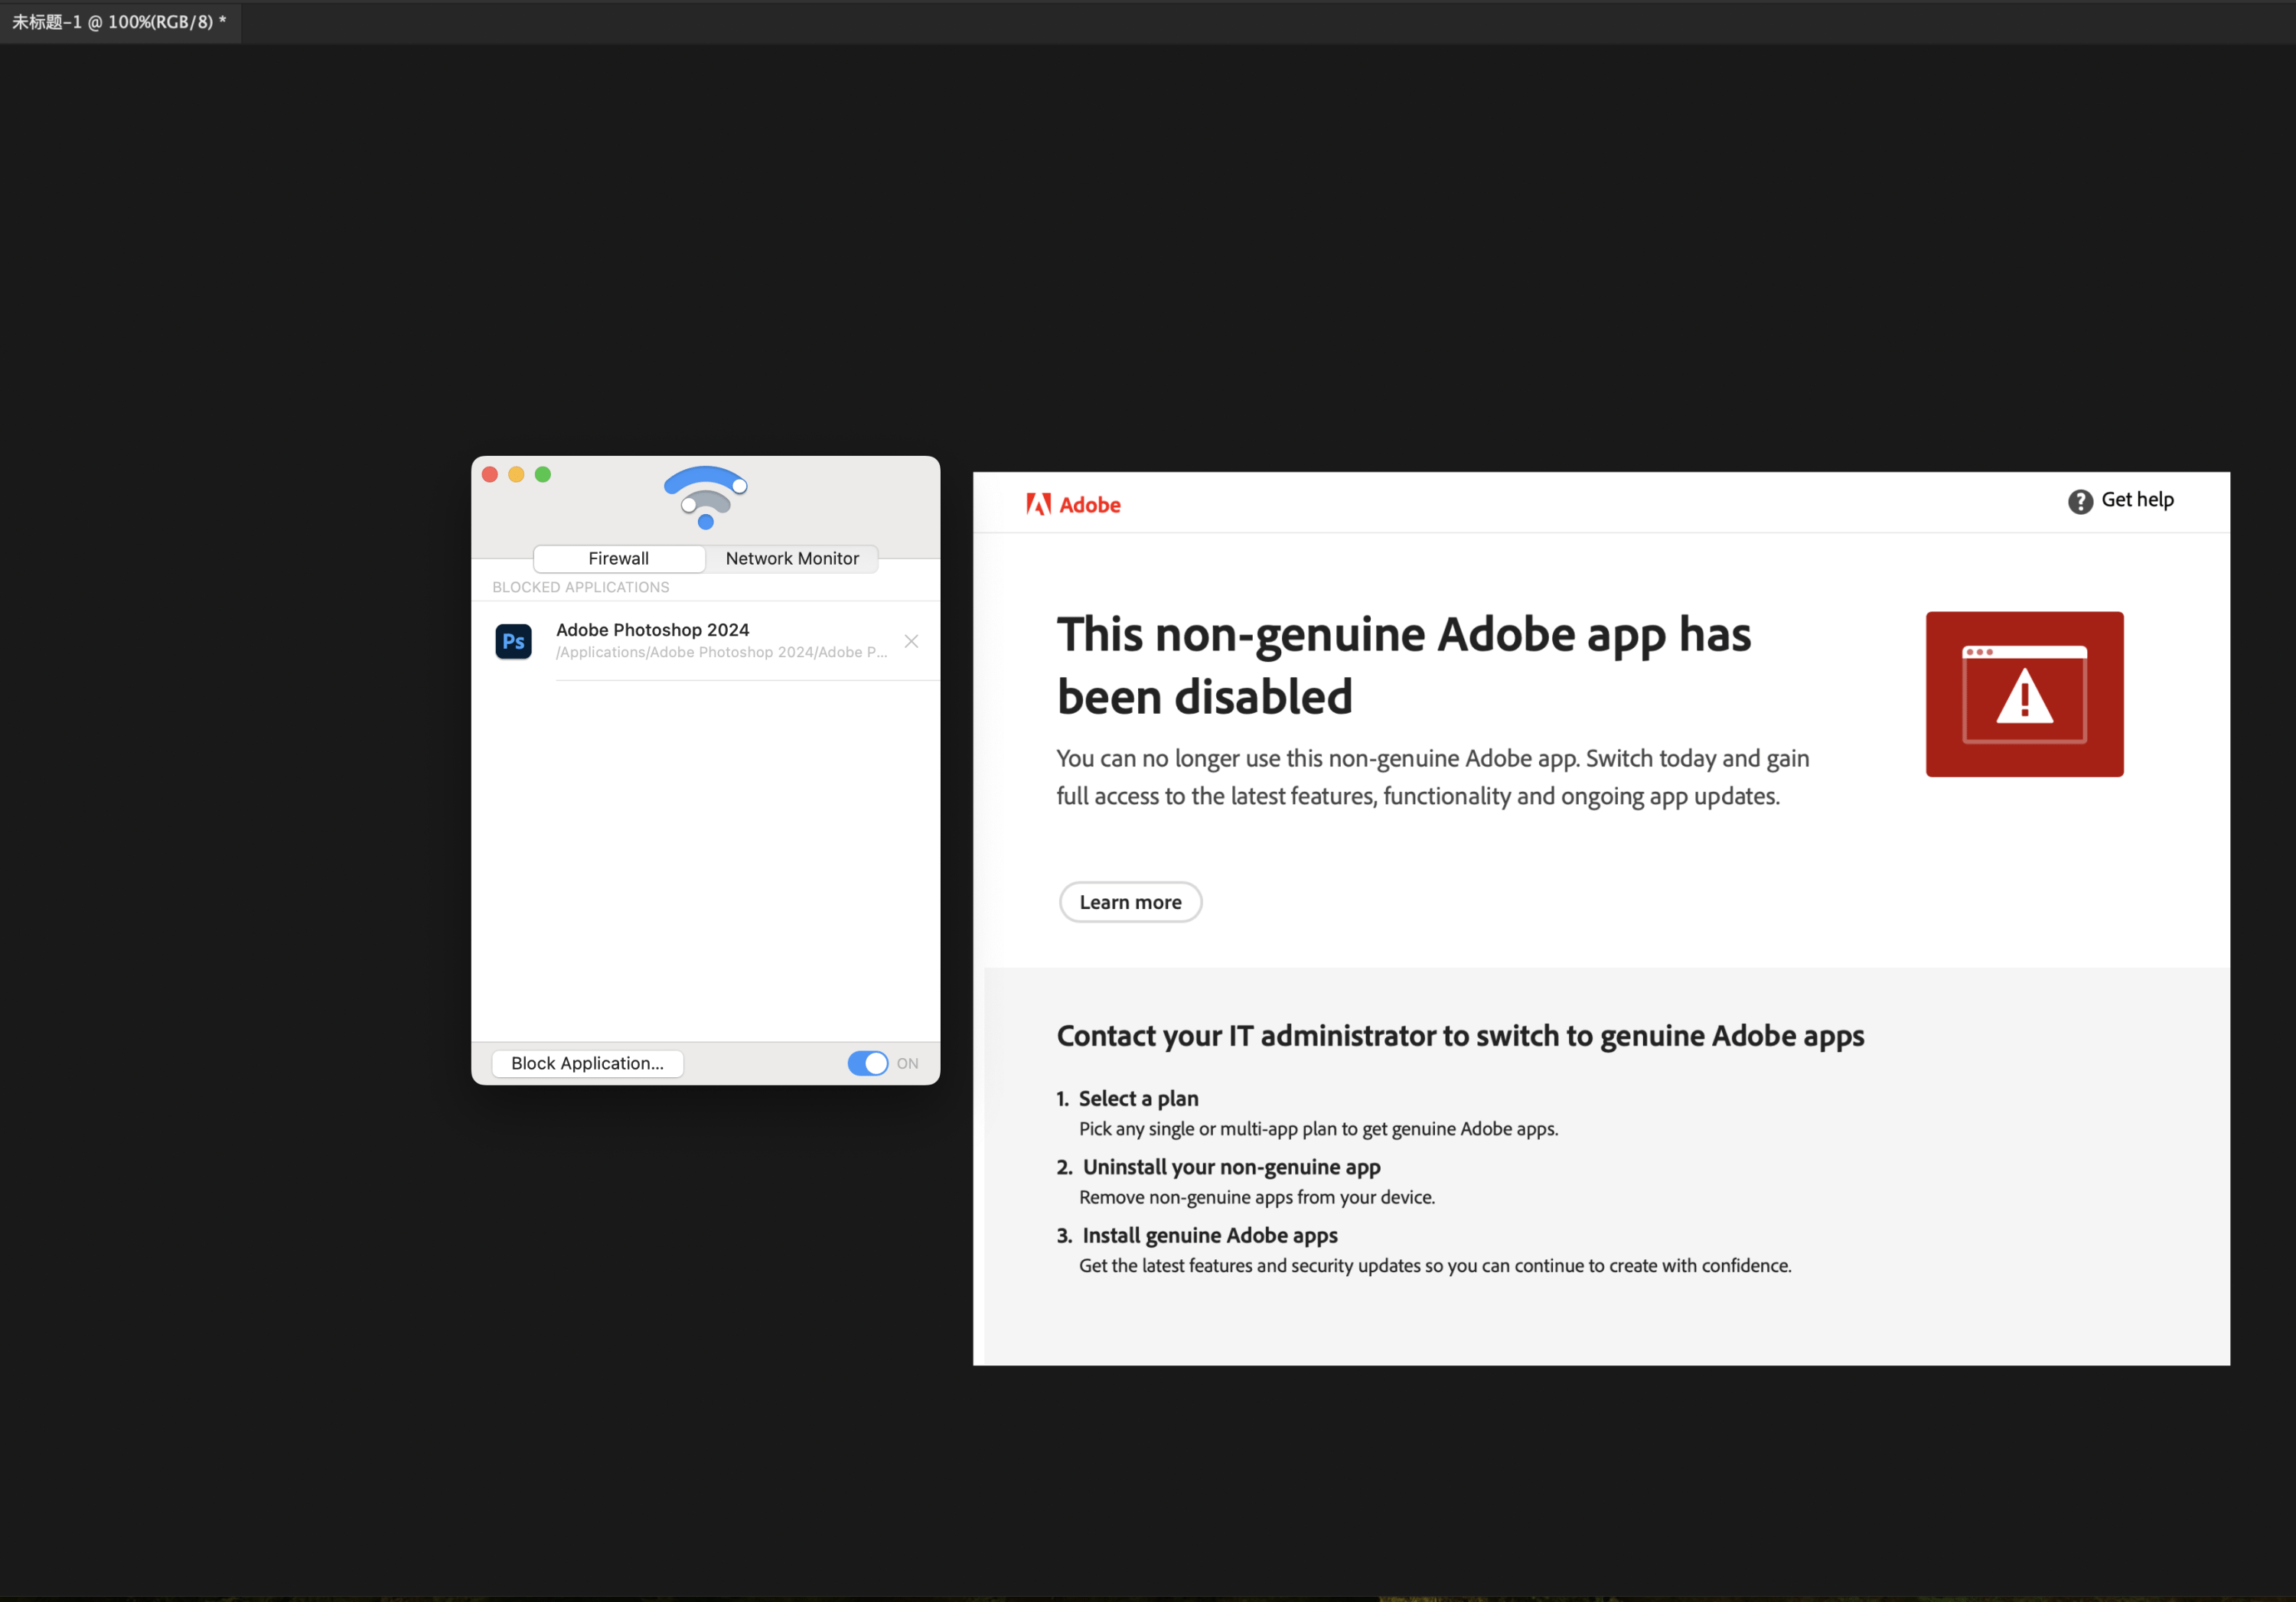This screenshot has height=1602, width=2296.
Task: Switch to the Network Monitor tab
Action: (792, 558)
